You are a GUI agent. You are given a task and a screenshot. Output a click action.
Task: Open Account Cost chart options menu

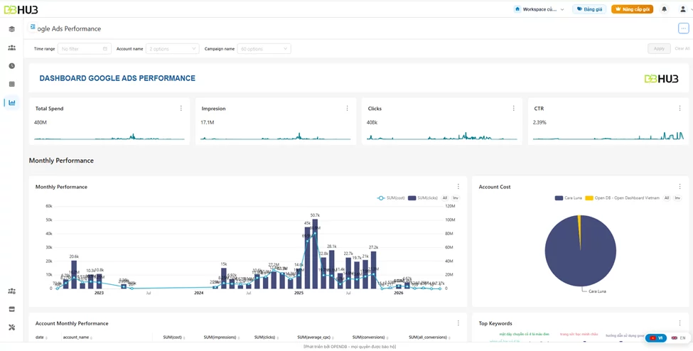tap(679, 187)
